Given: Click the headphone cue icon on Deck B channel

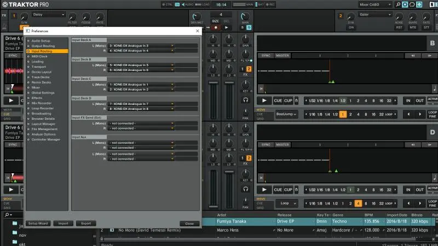Looking at the screenshot, I should pyautogui.click(x=246, y=100).
